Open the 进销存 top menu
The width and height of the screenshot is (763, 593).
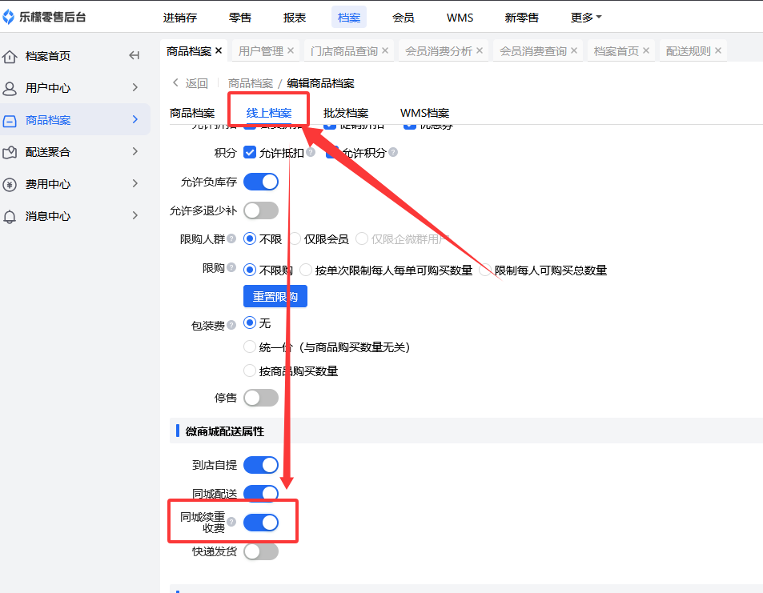coord(179,18)
